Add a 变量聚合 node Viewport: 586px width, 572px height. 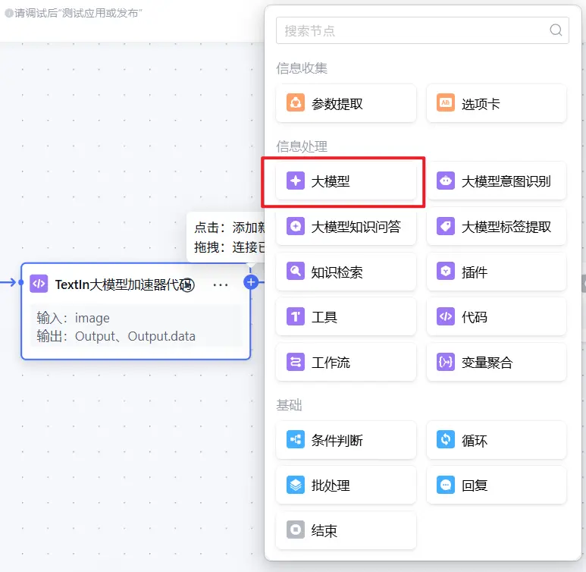point(497,362)
